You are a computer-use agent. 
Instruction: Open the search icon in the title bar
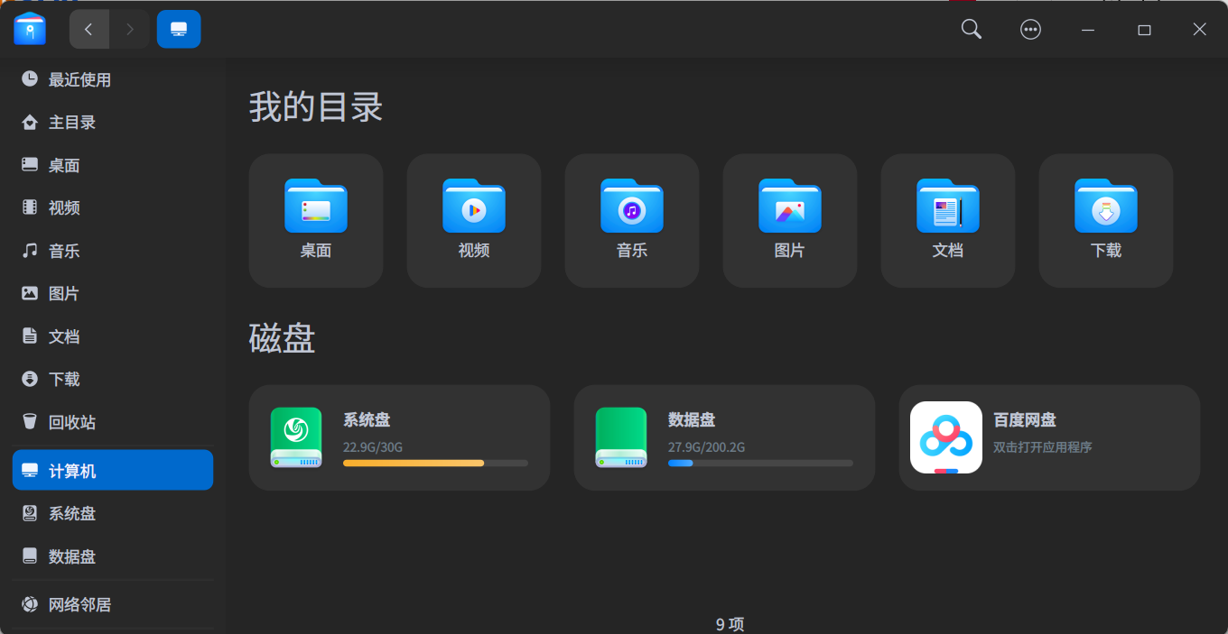[x=970, y=28]
